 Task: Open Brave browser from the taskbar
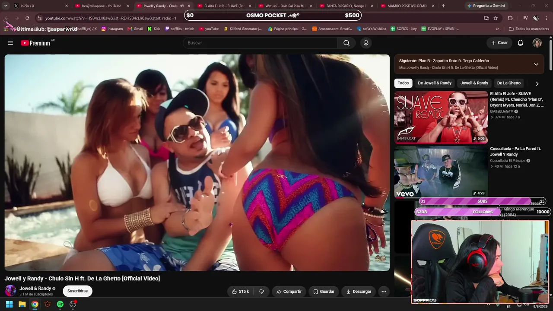pyautogui.click(x=48, y=304)
